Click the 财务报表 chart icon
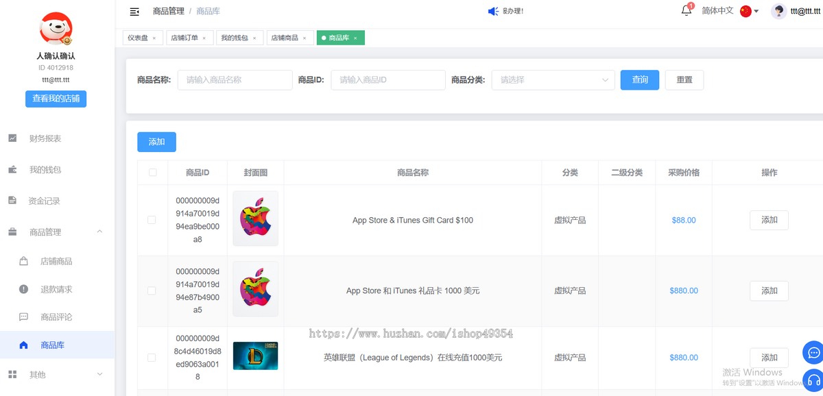The image size is (823, 396). (x=12, y=138)
